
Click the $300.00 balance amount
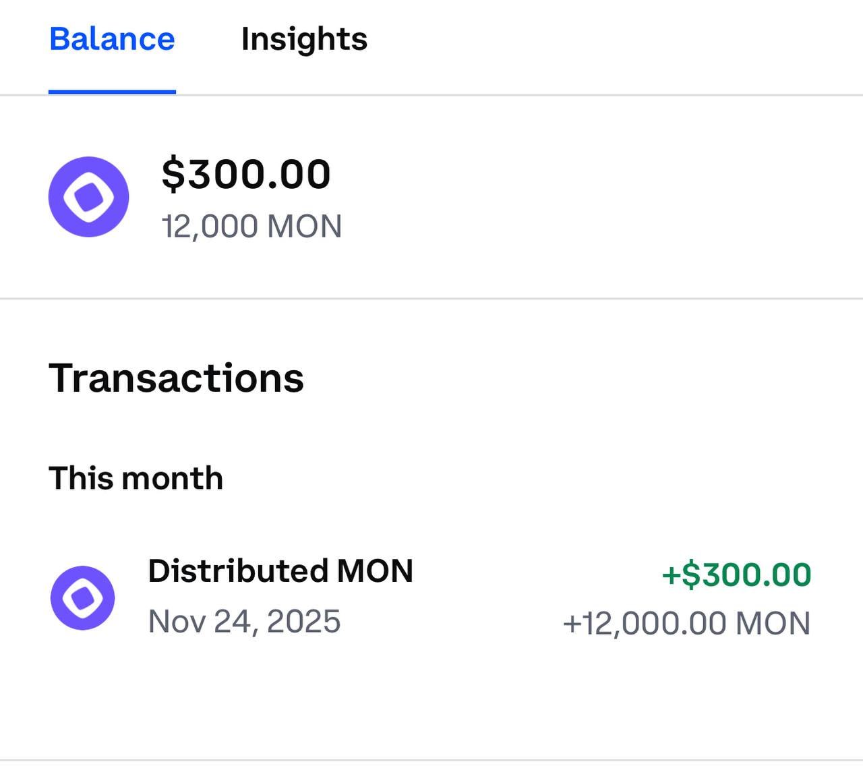tap(246, 174)
